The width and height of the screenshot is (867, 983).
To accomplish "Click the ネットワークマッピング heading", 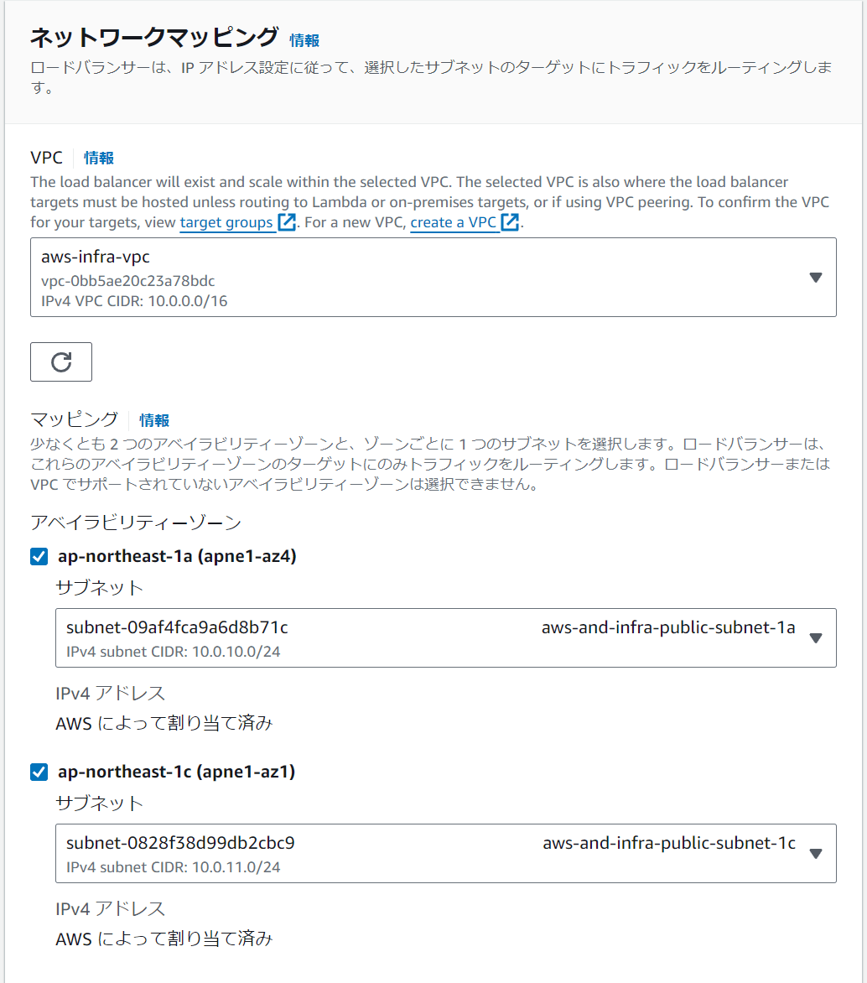I will click(154, 38).
